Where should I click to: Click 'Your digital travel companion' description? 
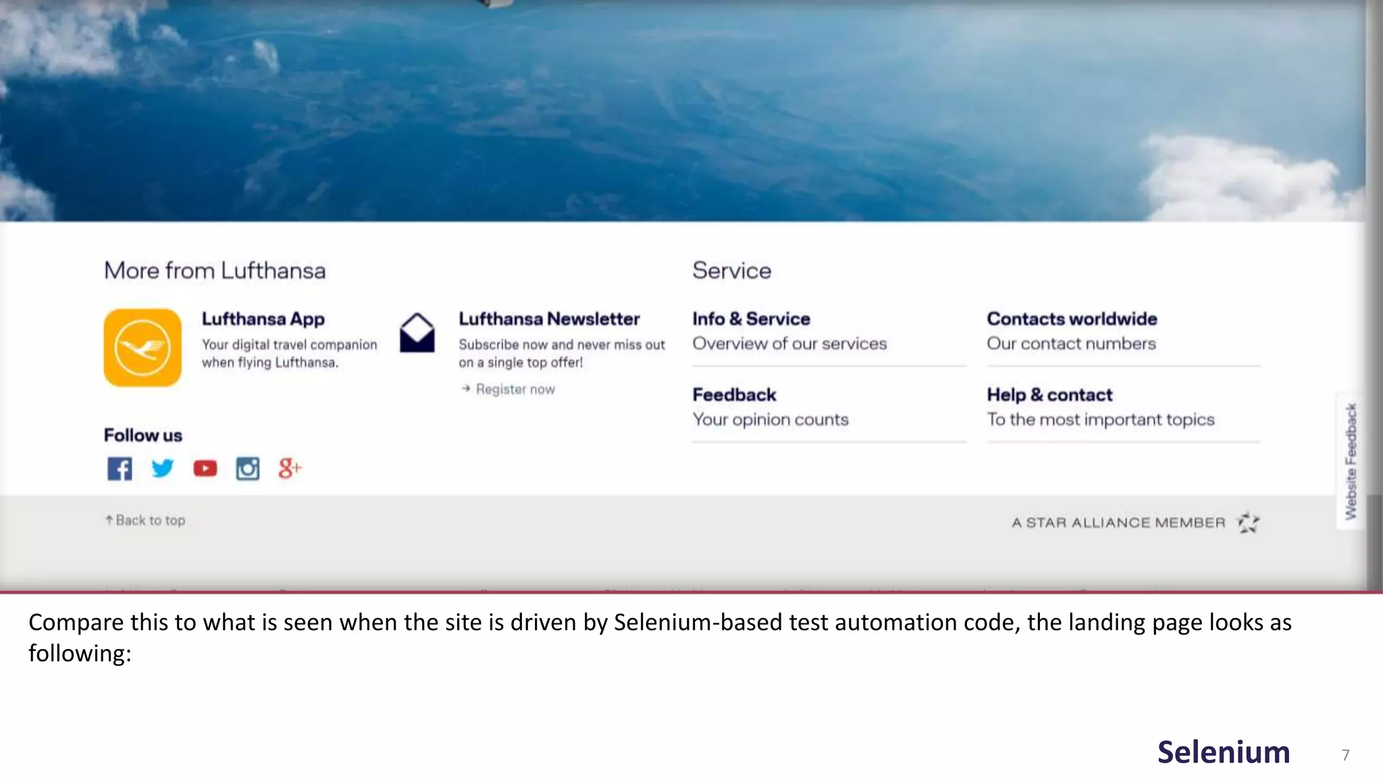click(x=290, y=353)
